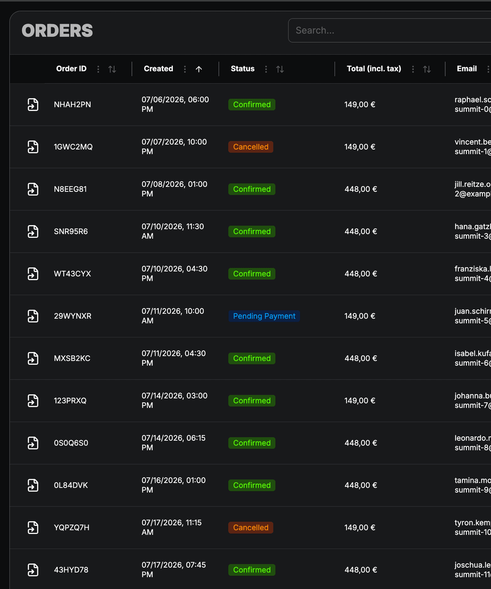Open order 0L84DVK details icon
Screen dimensions: 491x589
pos(33,485)
